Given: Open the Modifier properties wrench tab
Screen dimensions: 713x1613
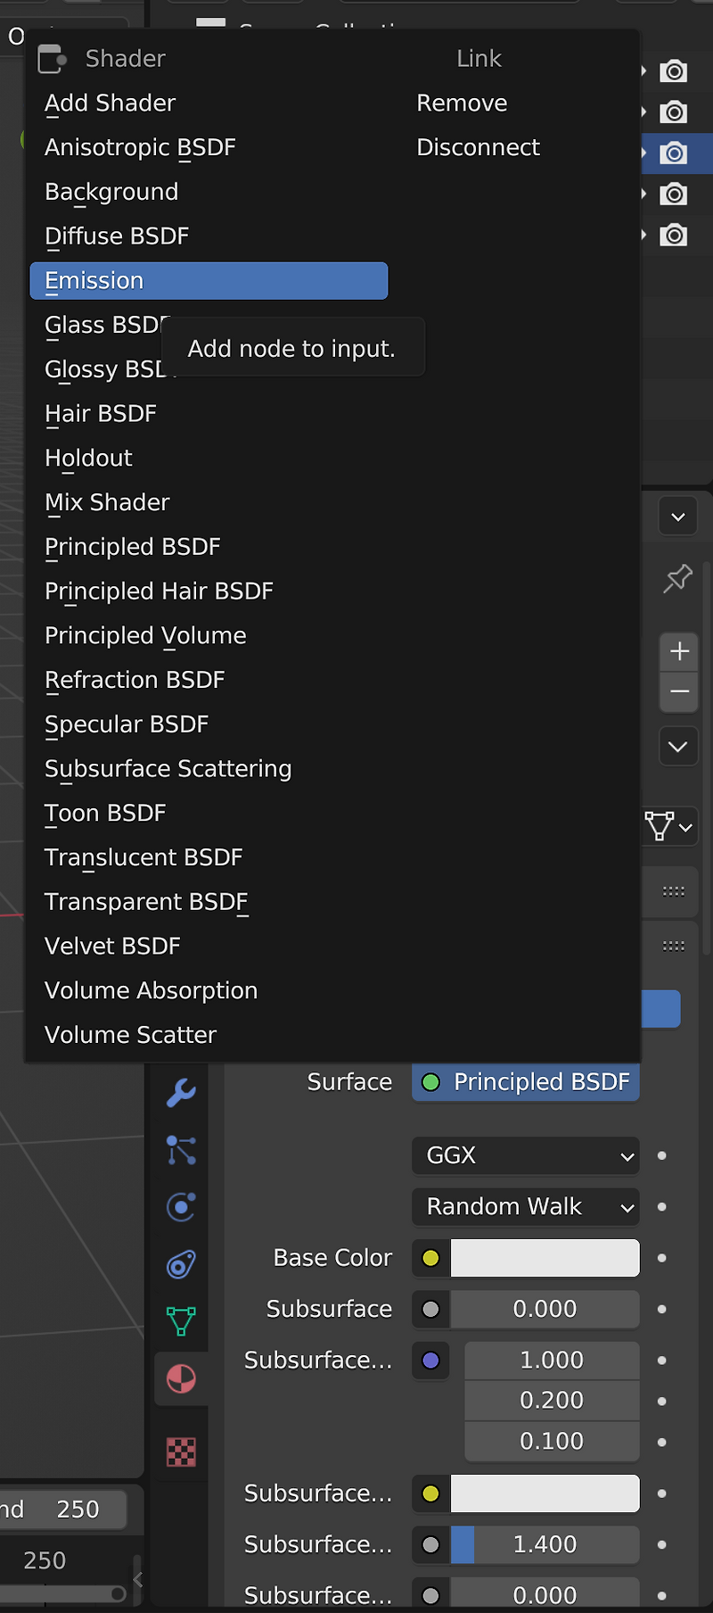Looking at the screenshot, I should [180, 1092].
